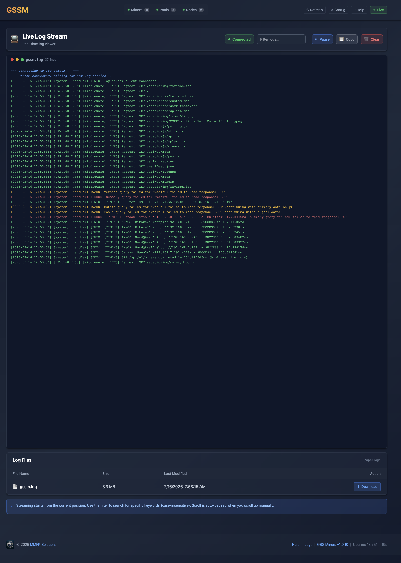Open the MMFP Solutions footer link

(43, 545)
